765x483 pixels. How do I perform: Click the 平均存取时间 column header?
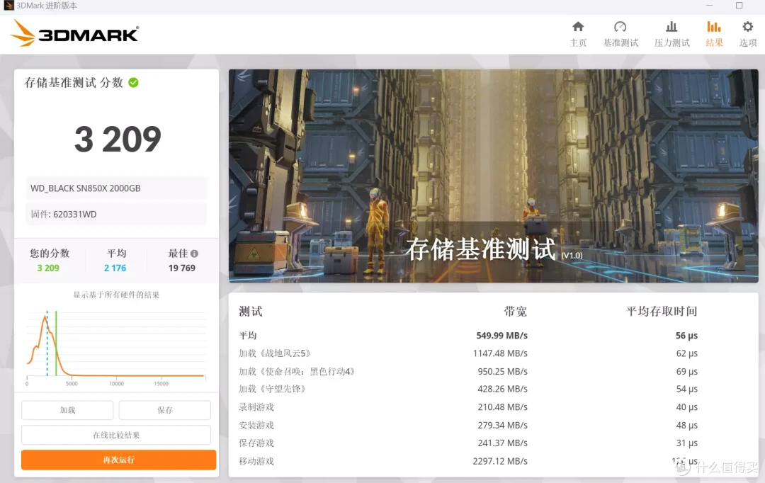pos(662,312)
